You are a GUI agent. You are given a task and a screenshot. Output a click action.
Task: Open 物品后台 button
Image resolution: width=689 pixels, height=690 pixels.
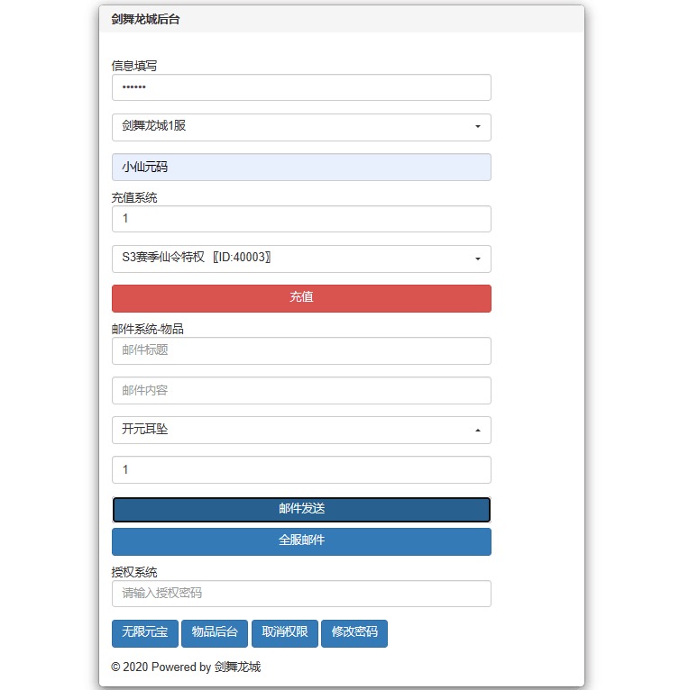coord(215,633)
